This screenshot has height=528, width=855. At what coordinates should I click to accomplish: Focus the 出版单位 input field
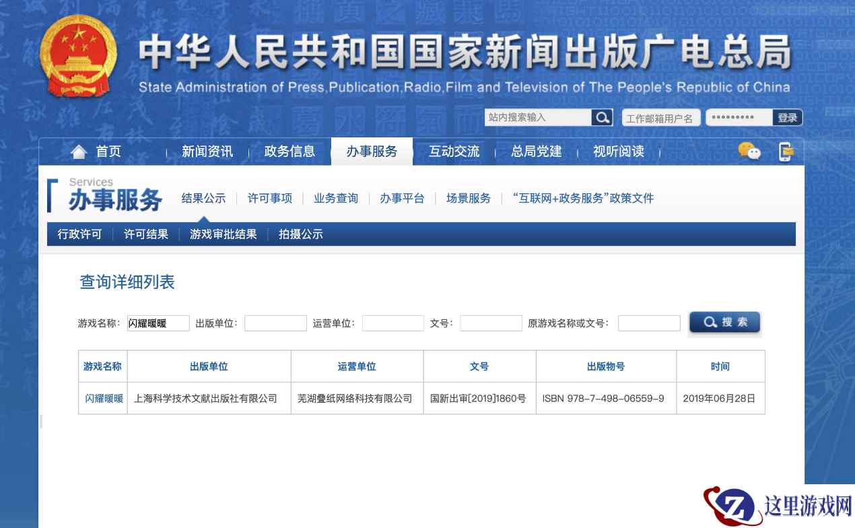pos(275,323)
